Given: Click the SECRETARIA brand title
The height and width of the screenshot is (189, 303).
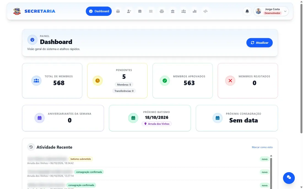Looking at the screenshot, I should pyautogui.click(x=40, y=11).
